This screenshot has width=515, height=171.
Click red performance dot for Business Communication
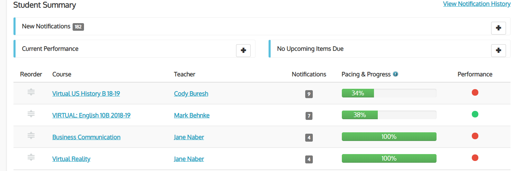(475, 136)
